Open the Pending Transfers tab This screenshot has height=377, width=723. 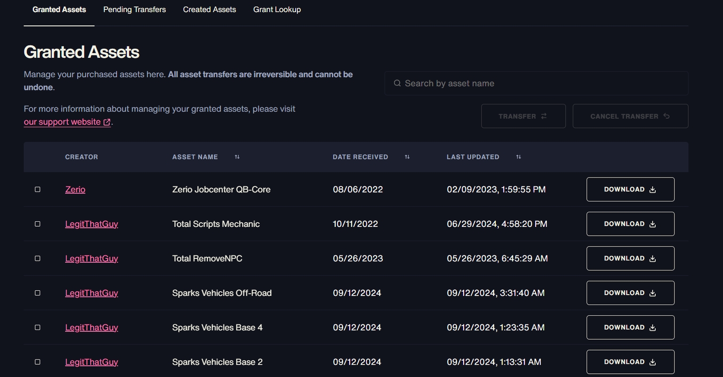[135, 9]
